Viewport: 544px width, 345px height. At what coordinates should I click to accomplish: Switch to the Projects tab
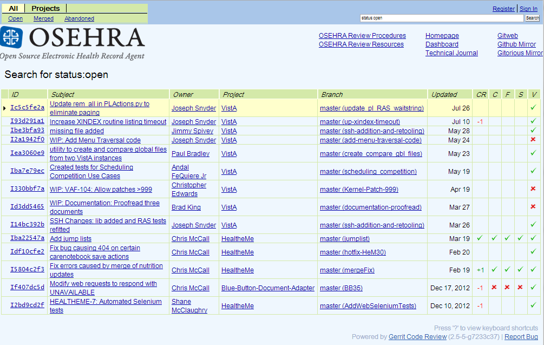point(46,9)
